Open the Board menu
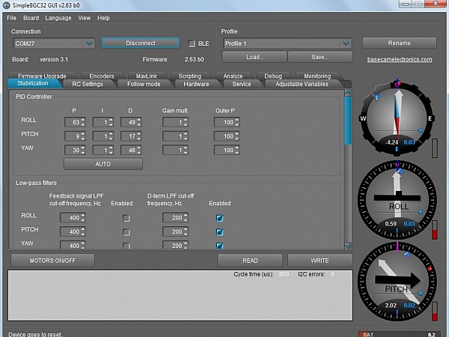This screenshot has width=449, height=337. point(31,18)
